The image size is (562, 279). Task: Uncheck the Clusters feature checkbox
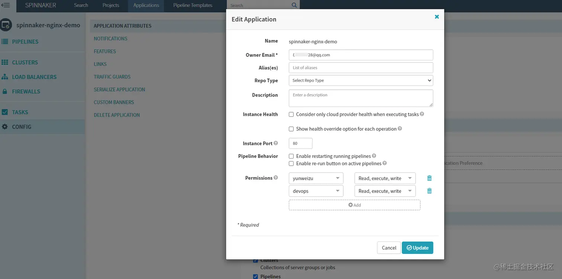(255, 260)
